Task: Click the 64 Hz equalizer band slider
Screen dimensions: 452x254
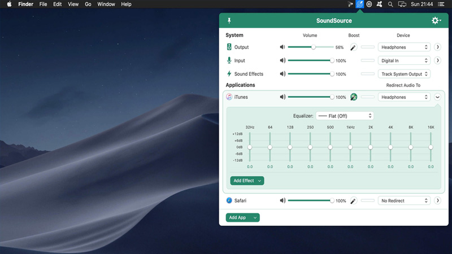Action: pyautogui.click(x=270, y=147)
